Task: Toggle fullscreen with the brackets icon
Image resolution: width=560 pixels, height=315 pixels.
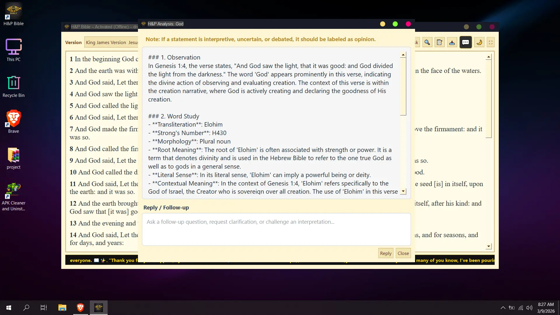Action: click(491, 43)
